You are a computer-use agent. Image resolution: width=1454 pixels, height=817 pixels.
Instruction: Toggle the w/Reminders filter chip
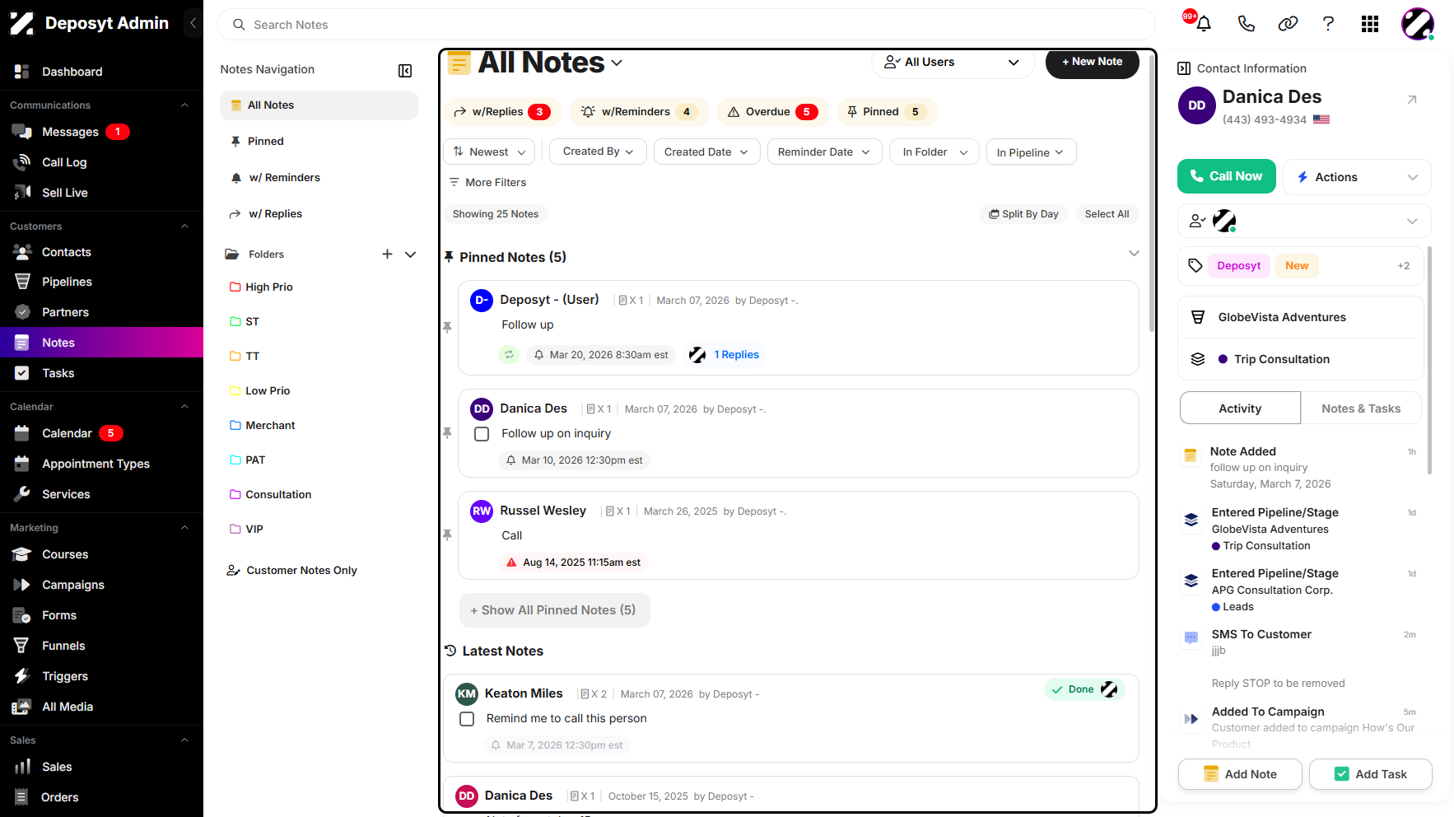[x=639, y=112]
